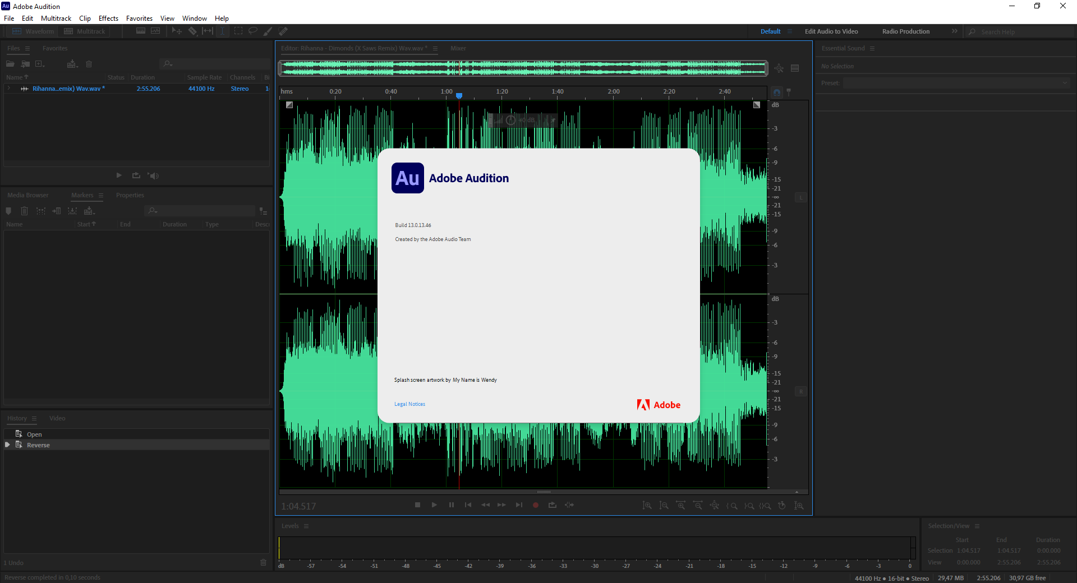Click the Stop button in transport
The image size is (1077, 583).
click(417, 505)
